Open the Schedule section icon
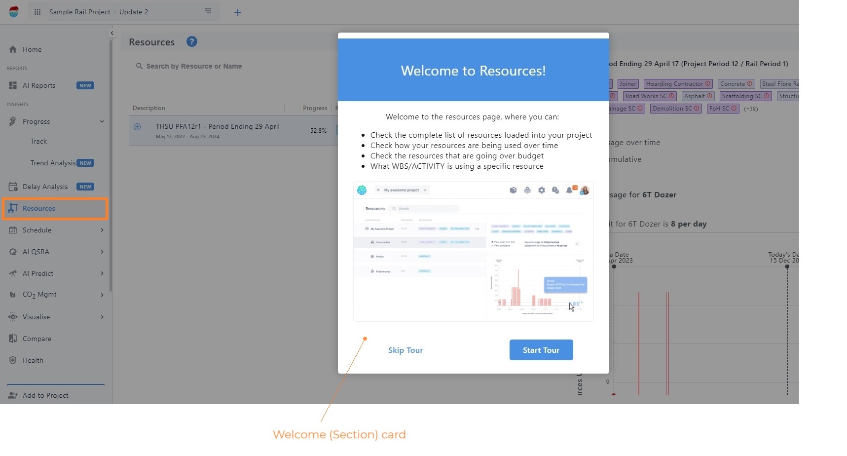The width and height of the screenshot is (847, 456). click(x=13, y=230)
